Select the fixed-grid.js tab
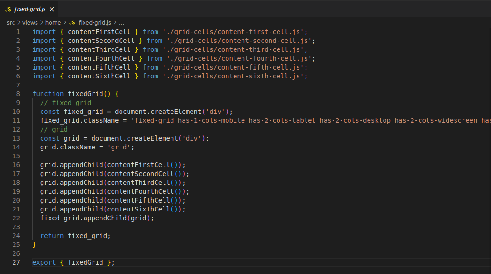Screen dimensions: 491x274 pos(30,9)
